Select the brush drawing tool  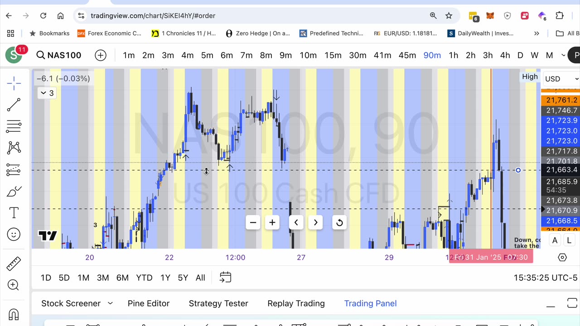pos(14,192)
